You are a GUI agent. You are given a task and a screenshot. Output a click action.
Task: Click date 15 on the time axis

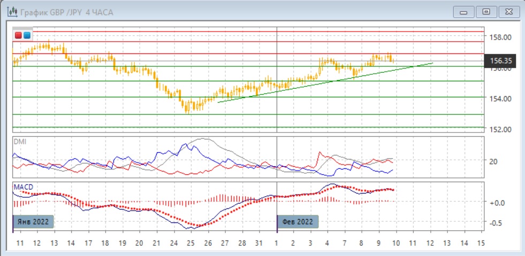tap(481, 243)
